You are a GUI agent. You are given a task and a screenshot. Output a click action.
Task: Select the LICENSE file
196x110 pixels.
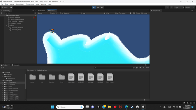(81, 78)
